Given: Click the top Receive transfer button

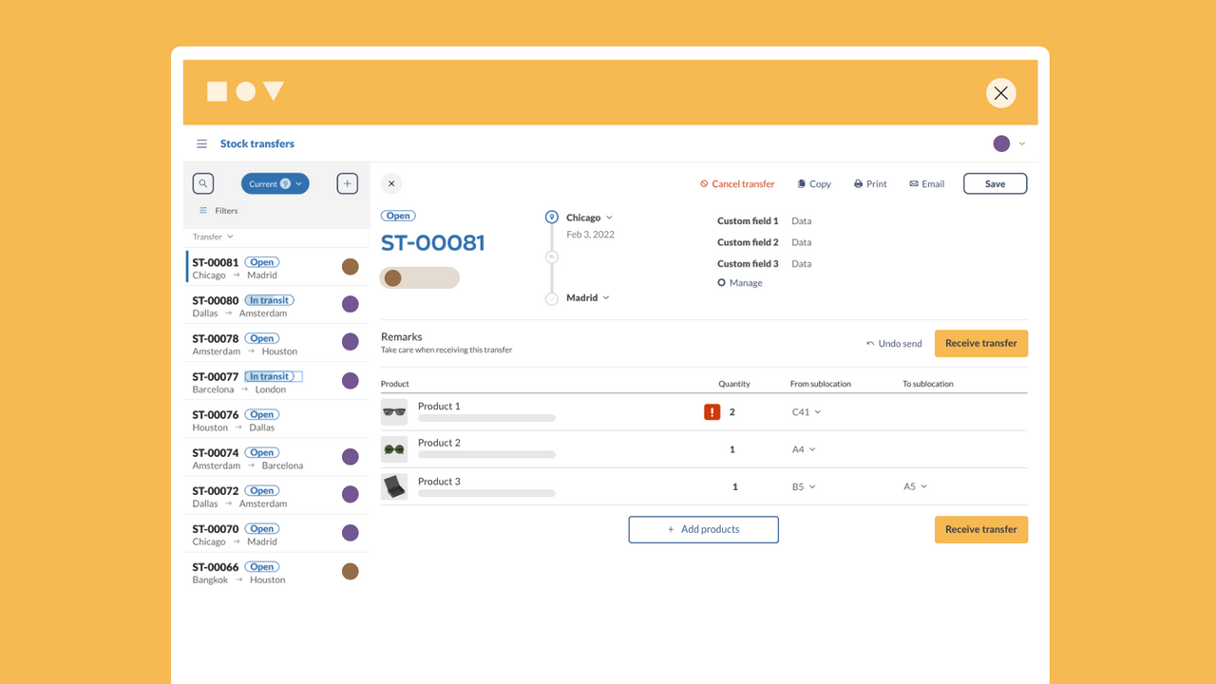Looking at the screenshot, I should pos(981,344).
